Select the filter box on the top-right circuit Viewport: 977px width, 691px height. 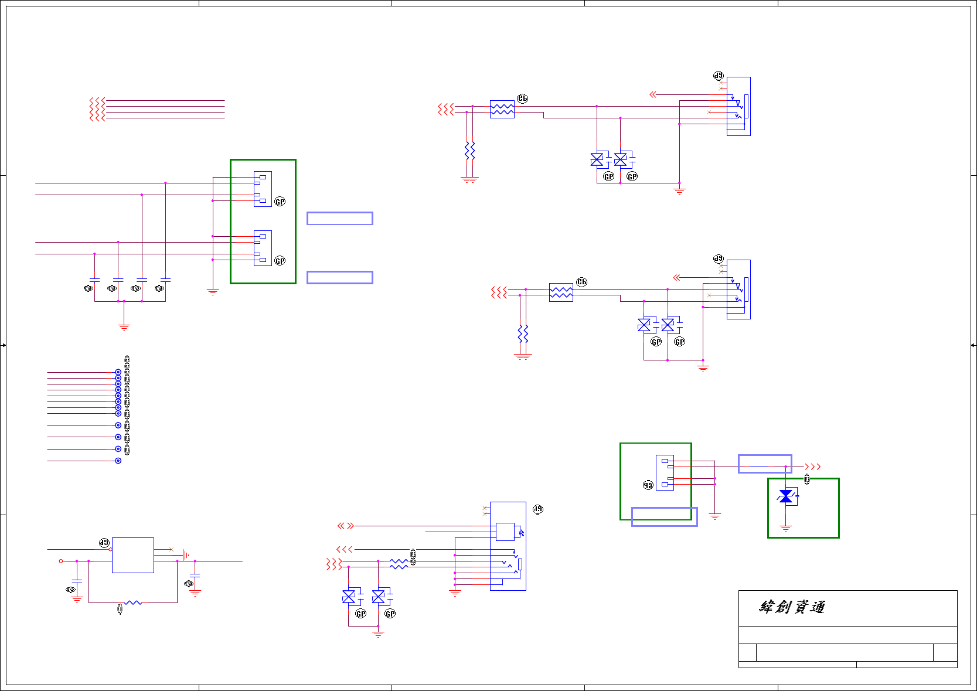(x=502, y=109)
